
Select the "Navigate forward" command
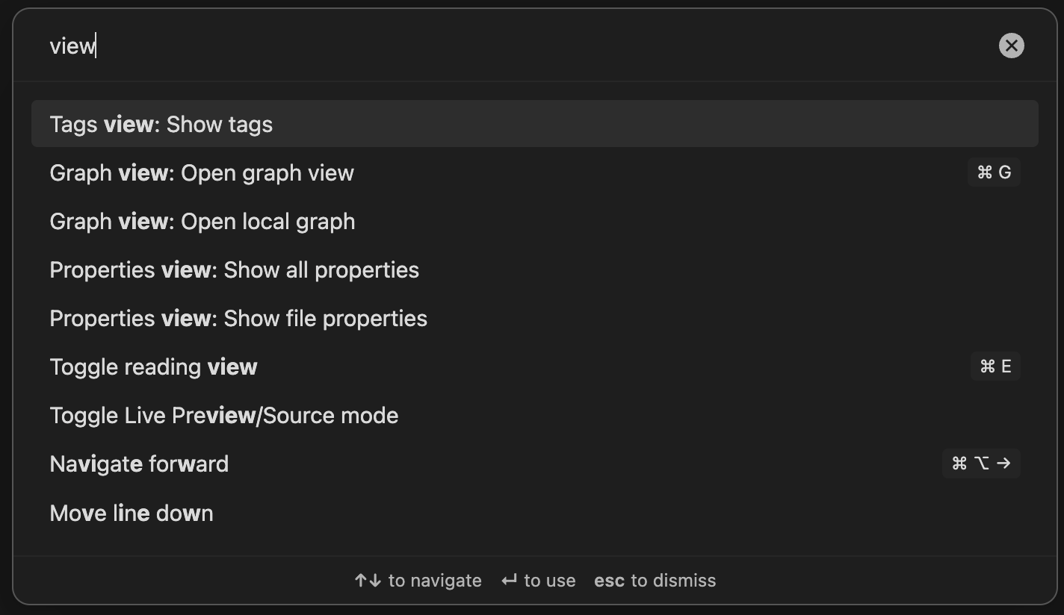[139, 464]
